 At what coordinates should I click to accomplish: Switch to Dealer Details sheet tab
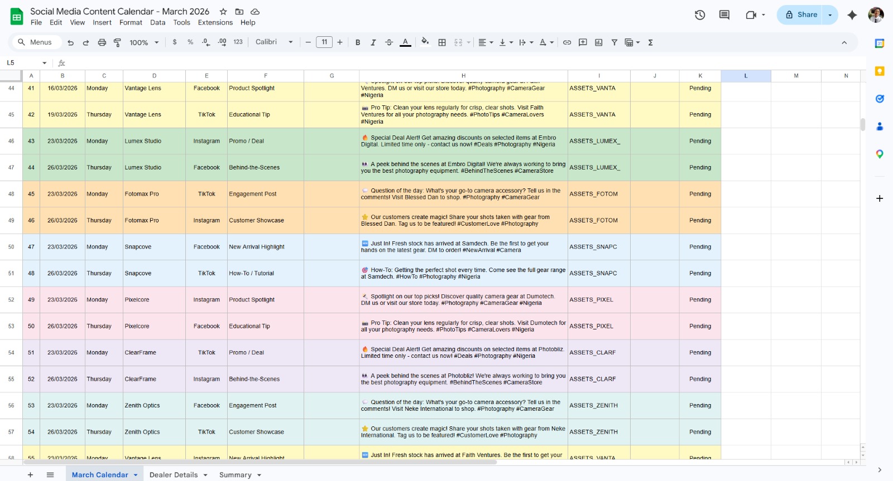174,475
